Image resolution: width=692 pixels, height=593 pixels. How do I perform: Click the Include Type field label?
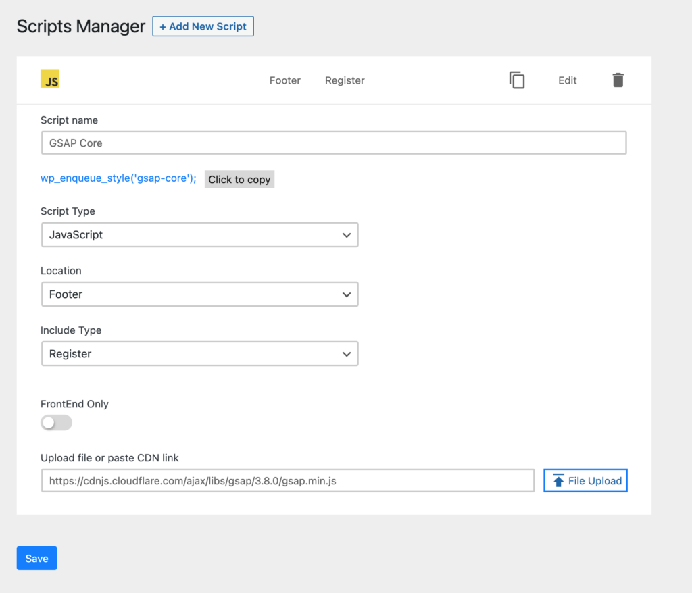click(x=71, y=330)
